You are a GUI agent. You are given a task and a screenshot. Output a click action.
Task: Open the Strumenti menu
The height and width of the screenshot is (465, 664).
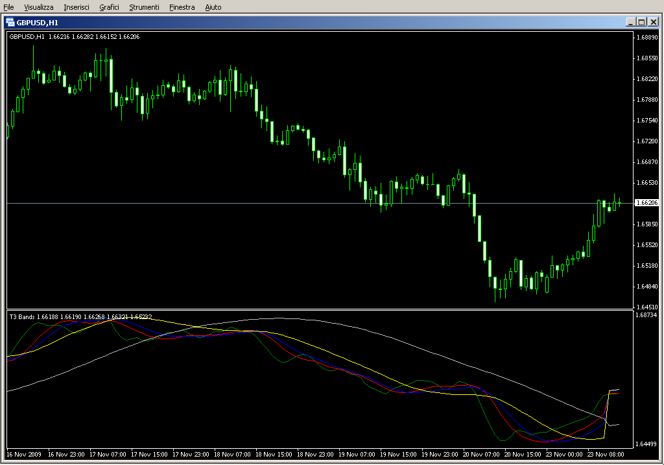click(x=144, y=7)
